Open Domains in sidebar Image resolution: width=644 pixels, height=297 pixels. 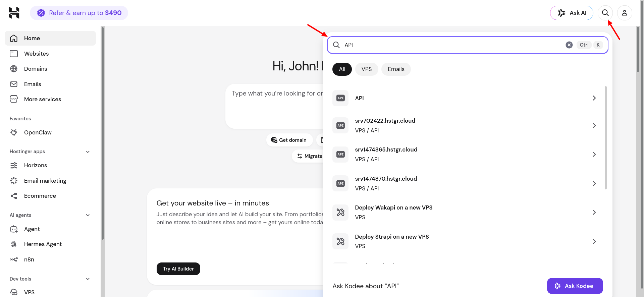[50, 69]
